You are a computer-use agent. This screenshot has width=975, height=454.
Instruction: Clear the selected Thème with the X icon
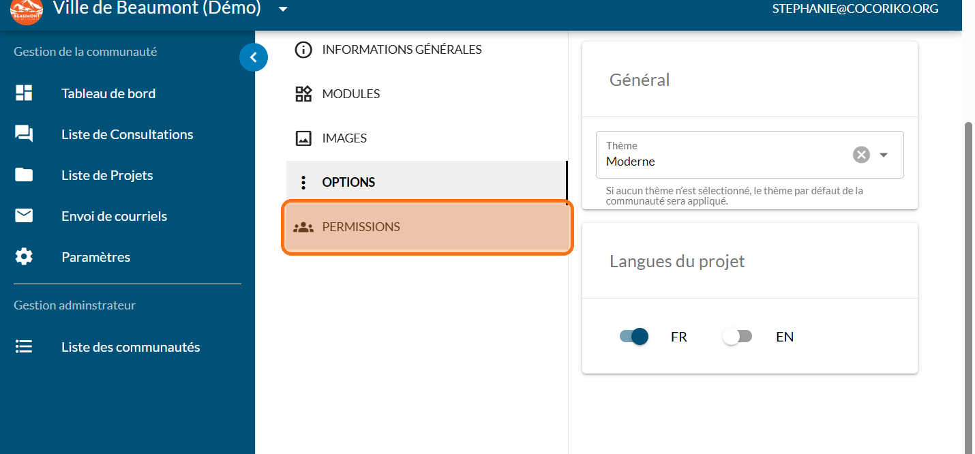coord(861,155)
